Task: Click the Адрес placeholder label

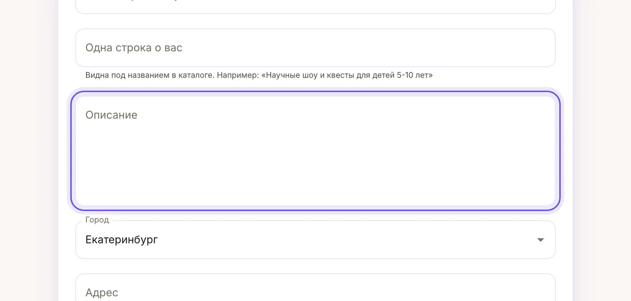Action: tap(102, 293)
